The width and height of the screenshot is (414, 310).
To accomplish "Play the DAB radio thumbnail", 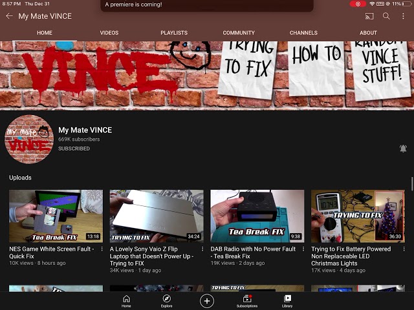I will click(257, 216).
